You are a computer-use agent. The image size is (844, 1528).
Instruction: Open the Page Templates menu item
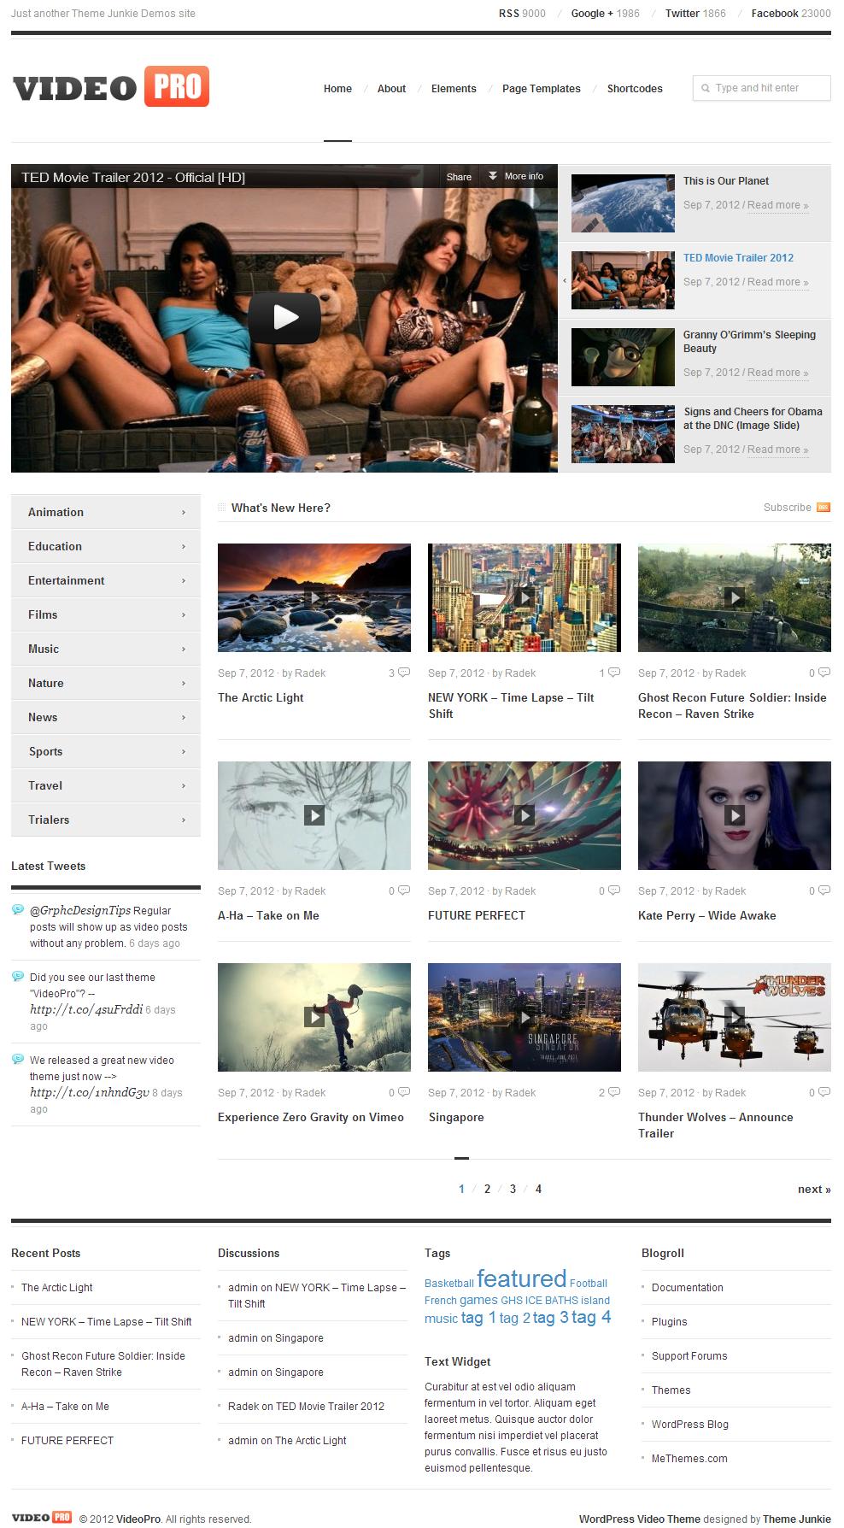point(542,89)
